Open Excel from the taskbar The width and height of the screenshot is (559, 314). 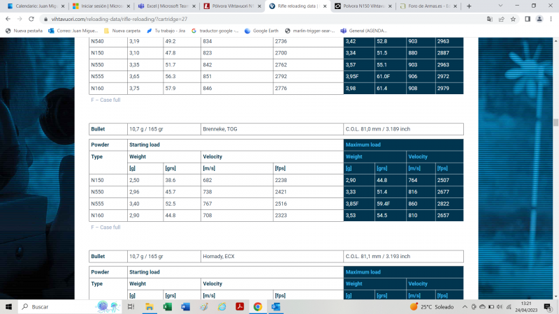pos(168,306)
